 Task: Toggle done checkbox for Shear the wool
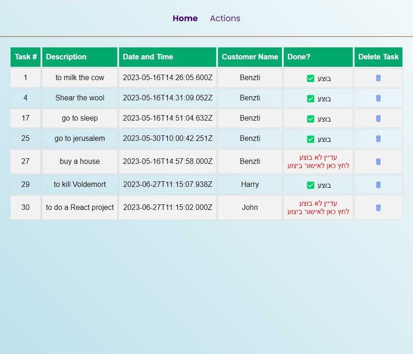(310, 99)
